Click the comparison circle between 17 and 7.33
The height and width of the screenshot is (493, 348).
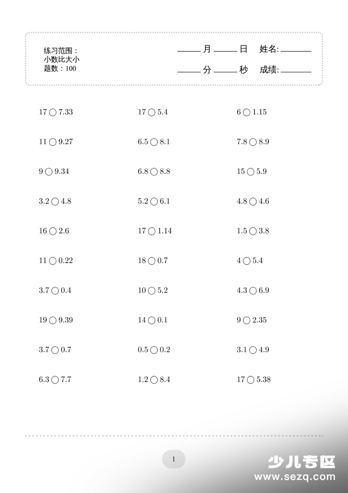(x=53, y=112)
